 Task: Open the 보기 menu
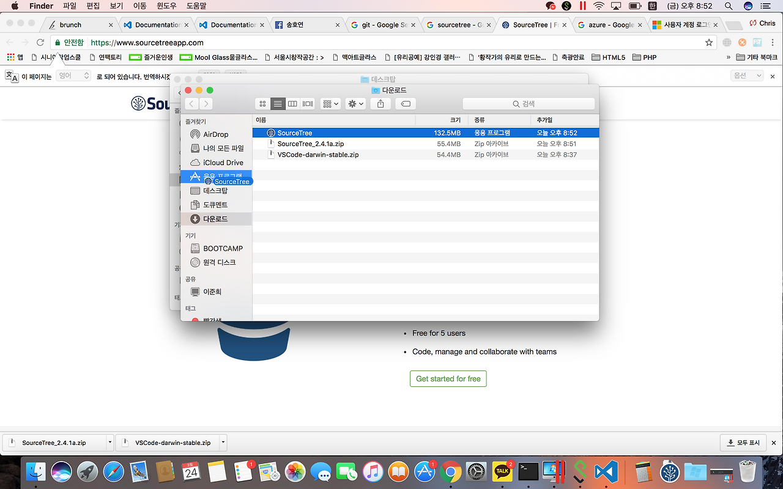coord(116,6)
